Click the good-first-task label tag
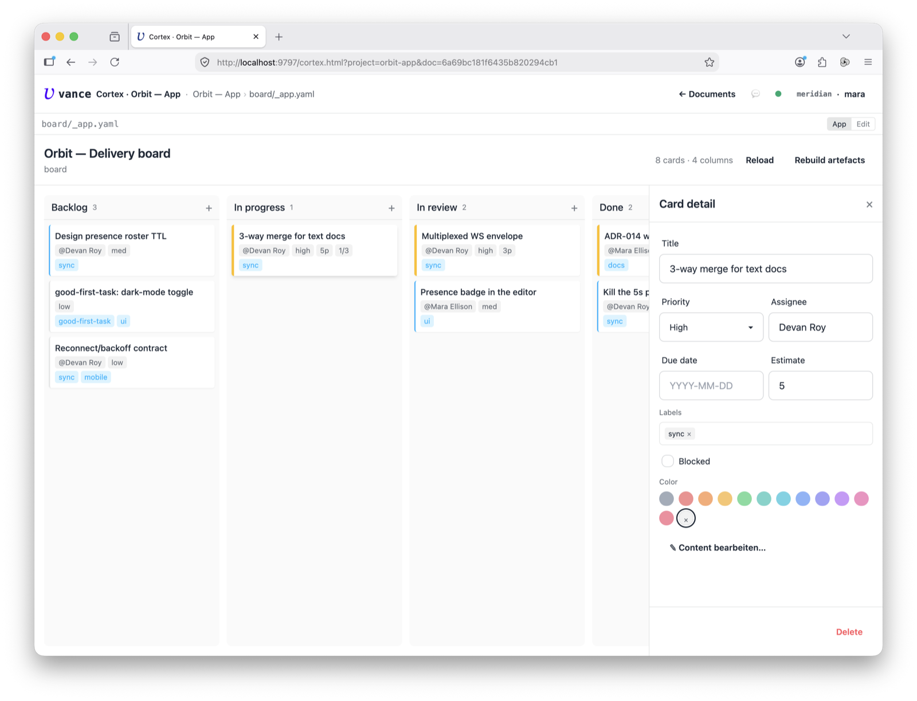 tap(84, 321)
